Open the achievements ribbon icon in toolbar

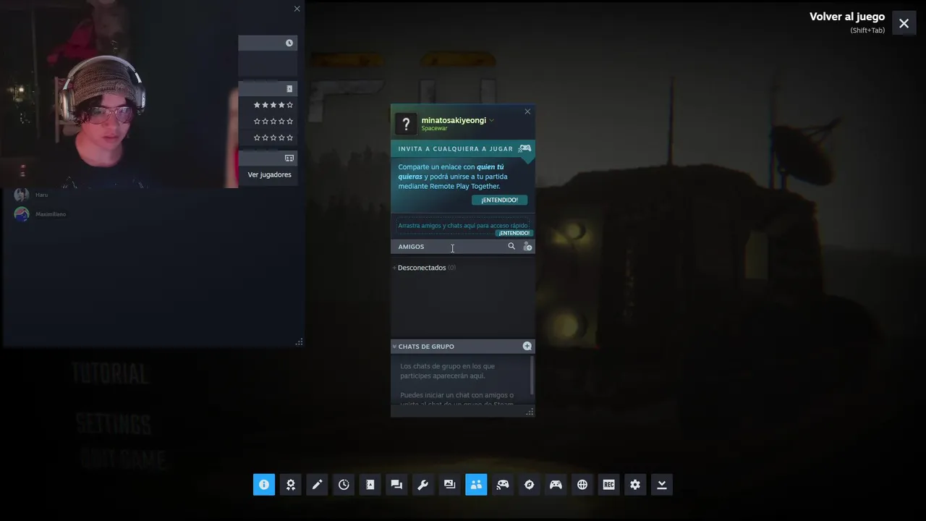pos(291,485)
